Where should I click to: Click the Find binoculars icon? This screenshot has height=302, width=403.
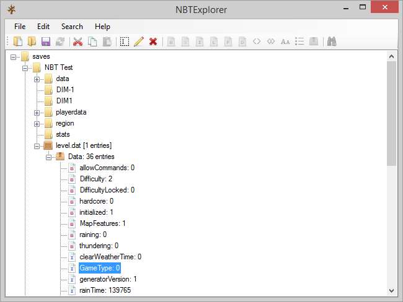[x=332, y=41]
